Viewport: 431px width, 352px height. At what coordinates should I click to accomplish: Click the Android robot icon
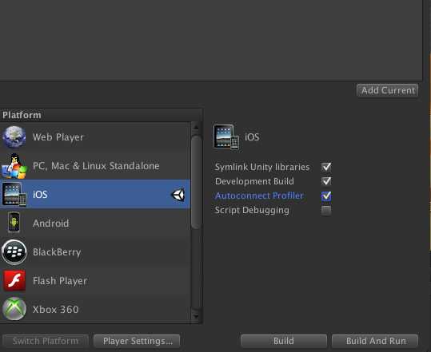[14, 223]
